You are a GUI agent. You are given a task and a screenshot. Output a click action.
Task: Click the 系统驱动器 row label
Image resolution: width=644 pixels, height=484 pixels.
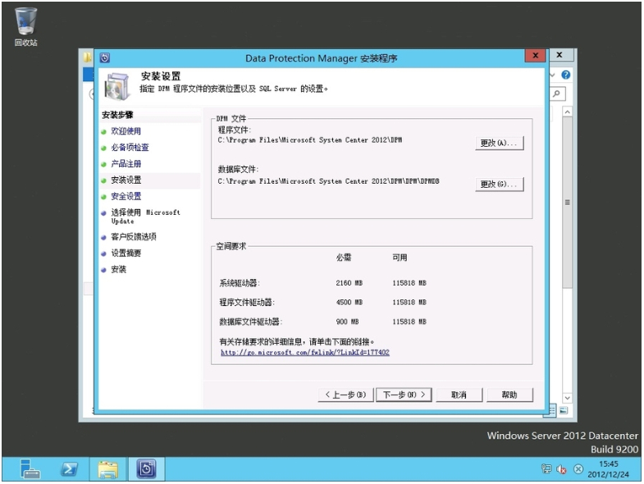[x=240, y=283]
